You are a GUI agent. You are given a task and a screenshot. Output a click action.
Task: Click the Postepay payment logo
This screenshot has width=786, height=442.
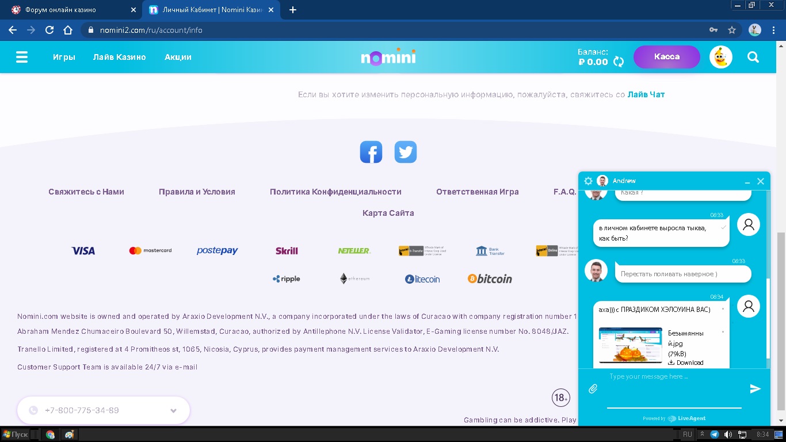(x=217, y=251)
